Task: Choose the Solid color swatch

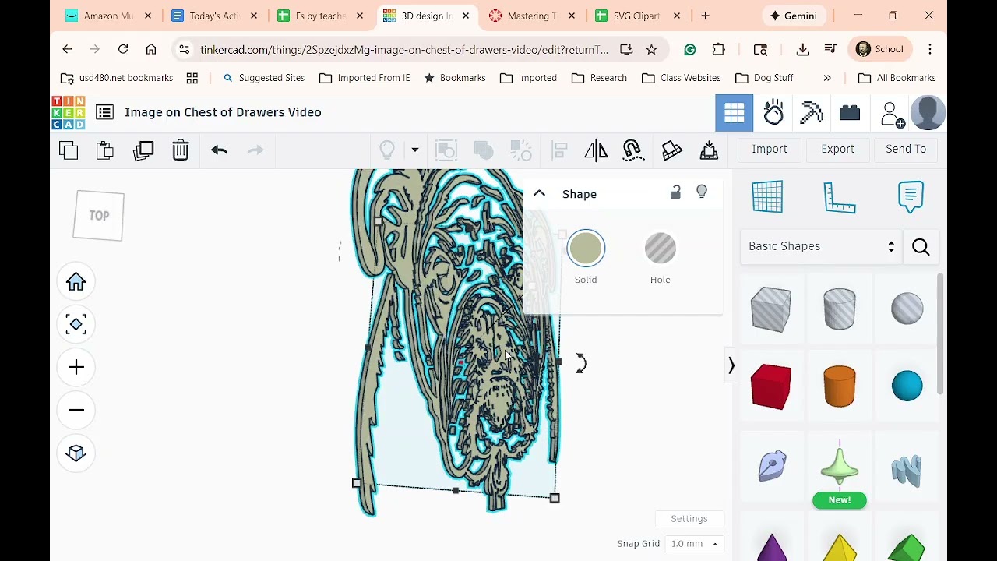Action: [x=586, y=249]
